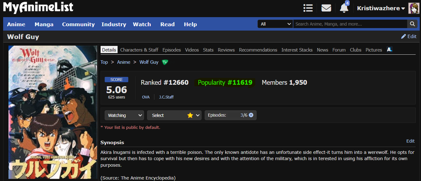This screenshot has width=421, height=181.
Task: Open the All search category dropdown
Action: pos(276,24)
